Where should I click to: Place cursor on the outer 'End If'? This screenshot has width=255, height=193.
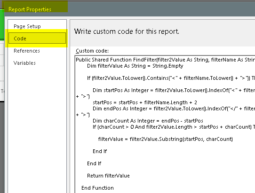(x=94, y=163)
